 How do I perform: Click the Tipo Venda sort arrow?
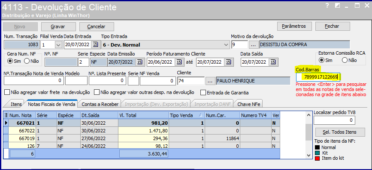[200, 115]
